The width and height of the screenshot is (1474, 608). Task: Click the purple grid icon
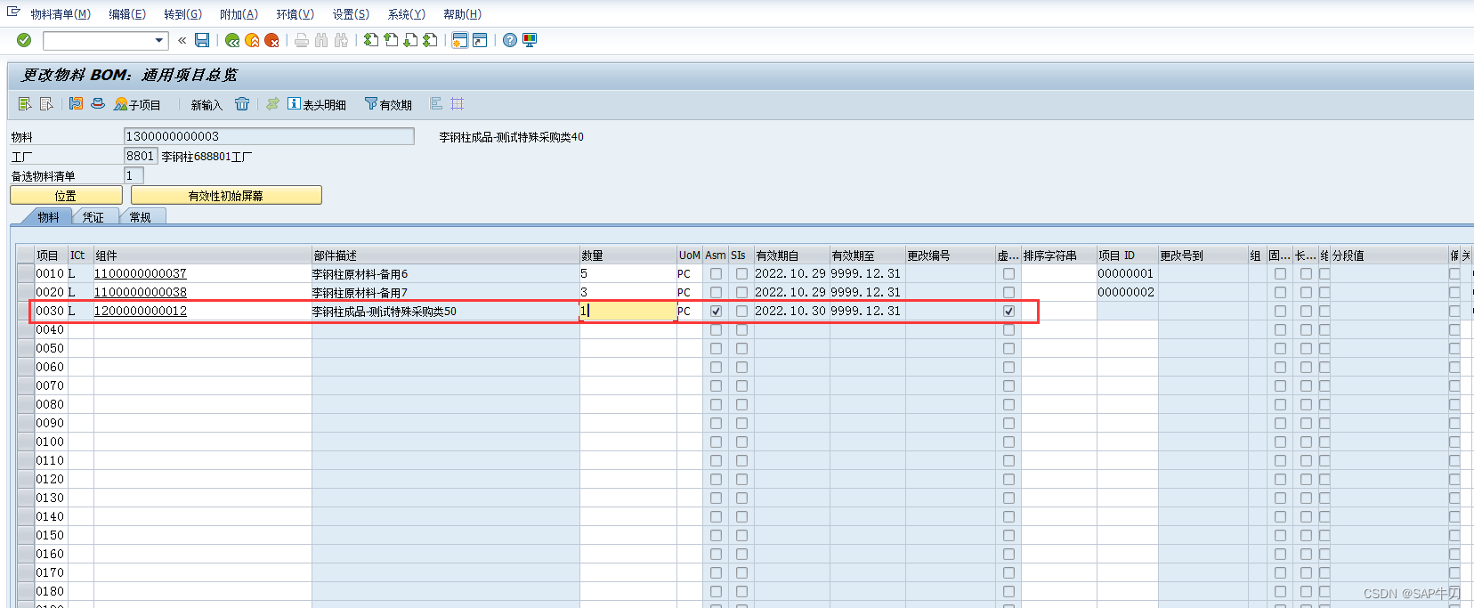pyautogui.click(x=458, y=104)
